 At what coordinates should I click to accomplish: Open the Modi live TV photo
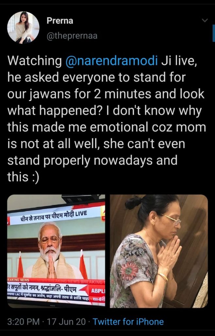(x=56, y=251)
